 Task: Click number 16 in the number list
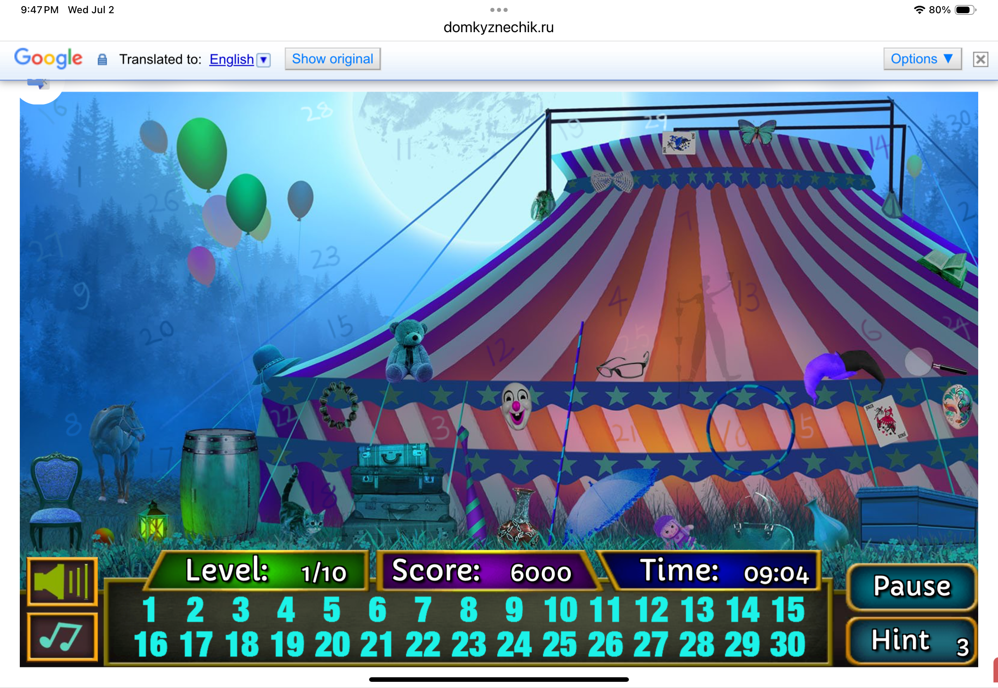point(151,644)
